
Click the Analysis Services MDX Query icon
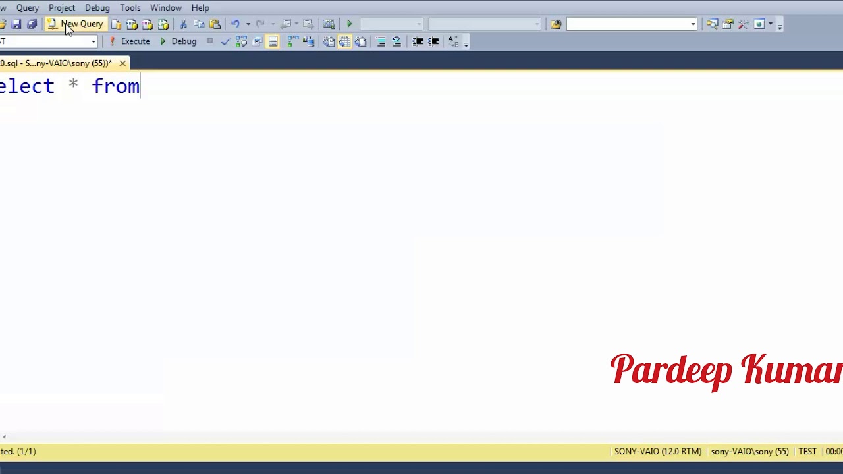[132, 24]
